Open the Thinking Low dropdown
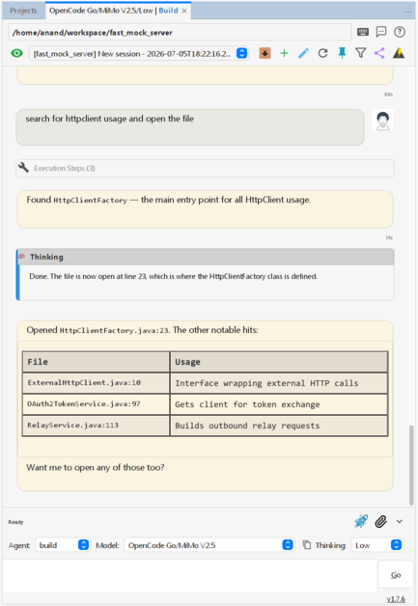 coord(377,545)
